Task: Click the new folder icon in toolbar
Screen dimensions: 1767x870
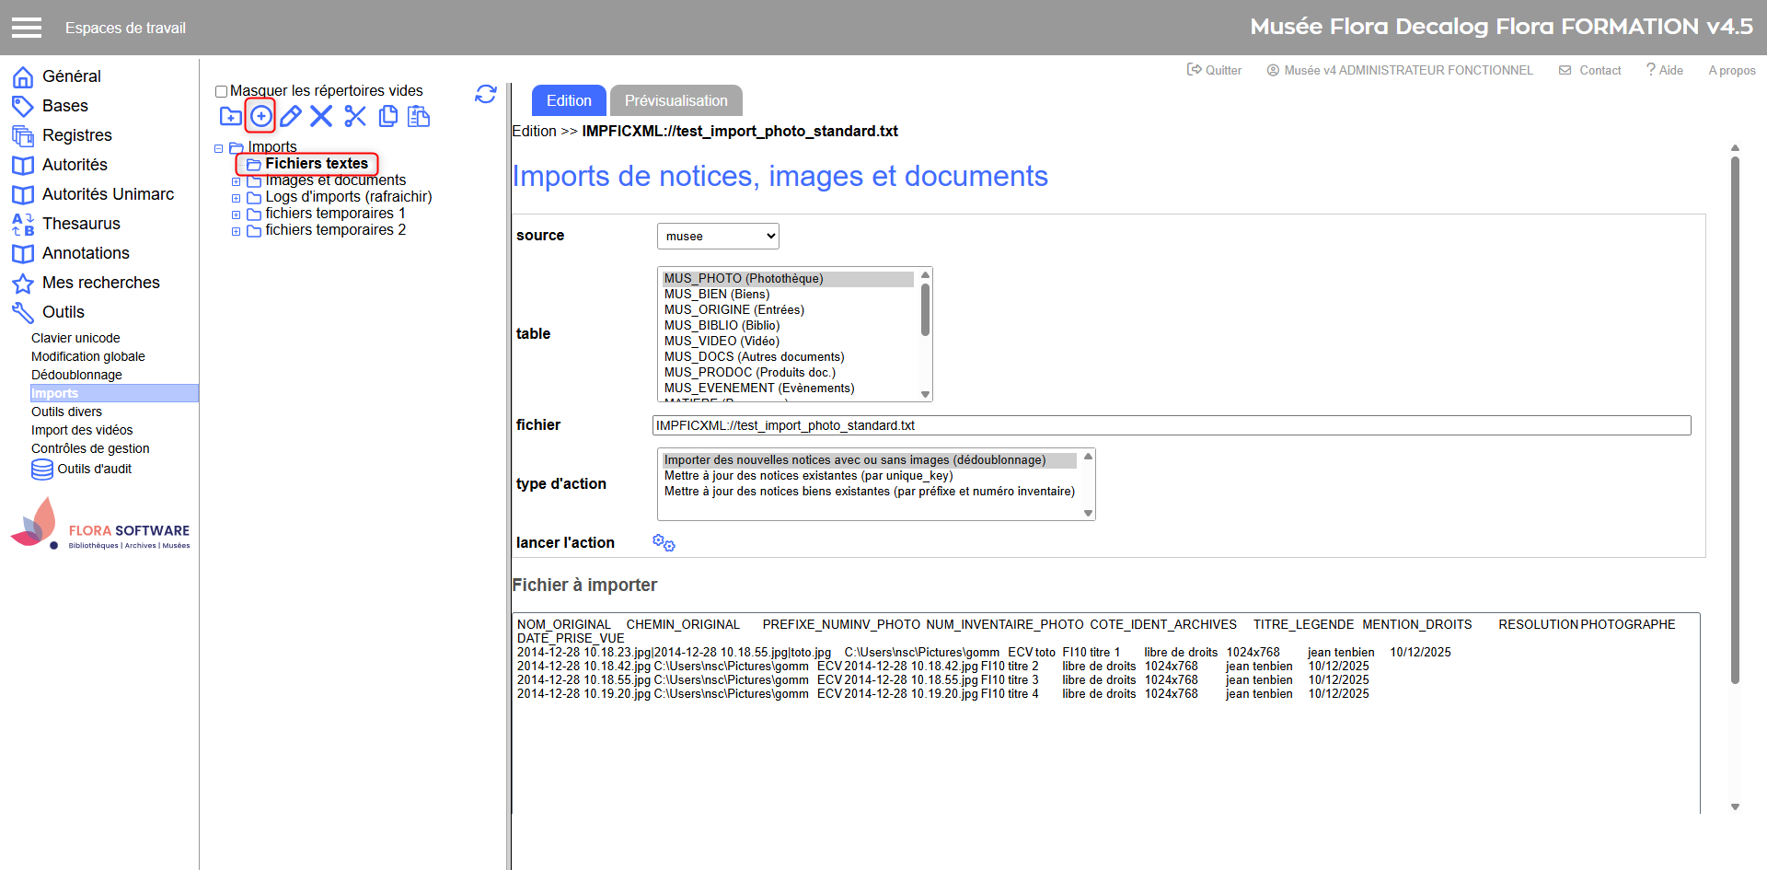Action: (230, 116)
